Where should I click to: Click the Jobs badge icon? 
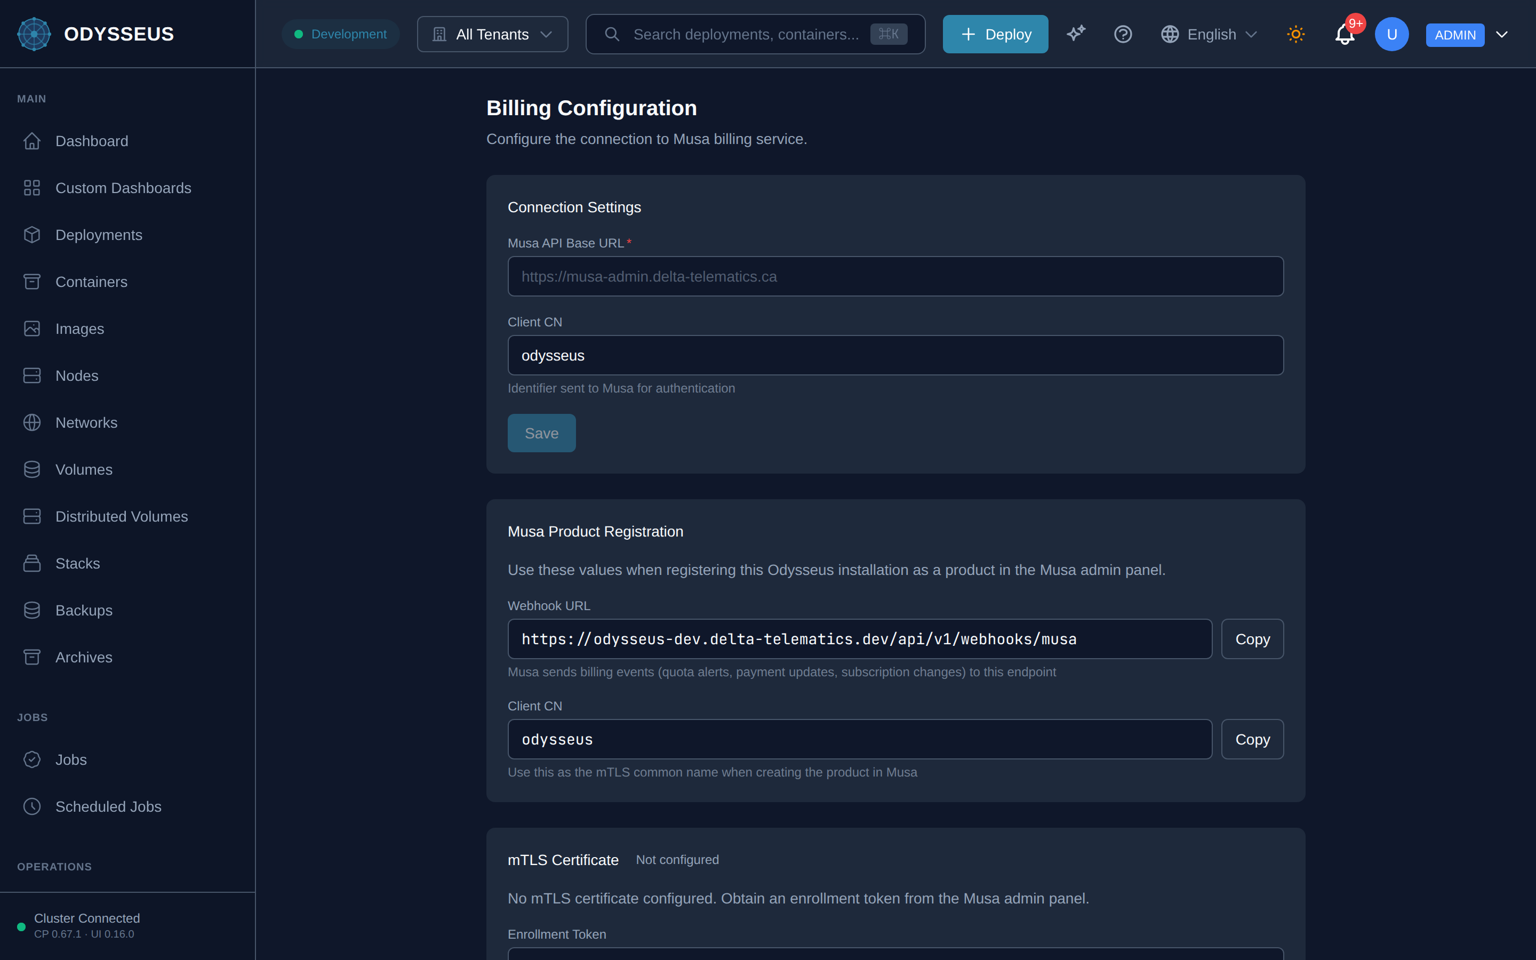32,760
